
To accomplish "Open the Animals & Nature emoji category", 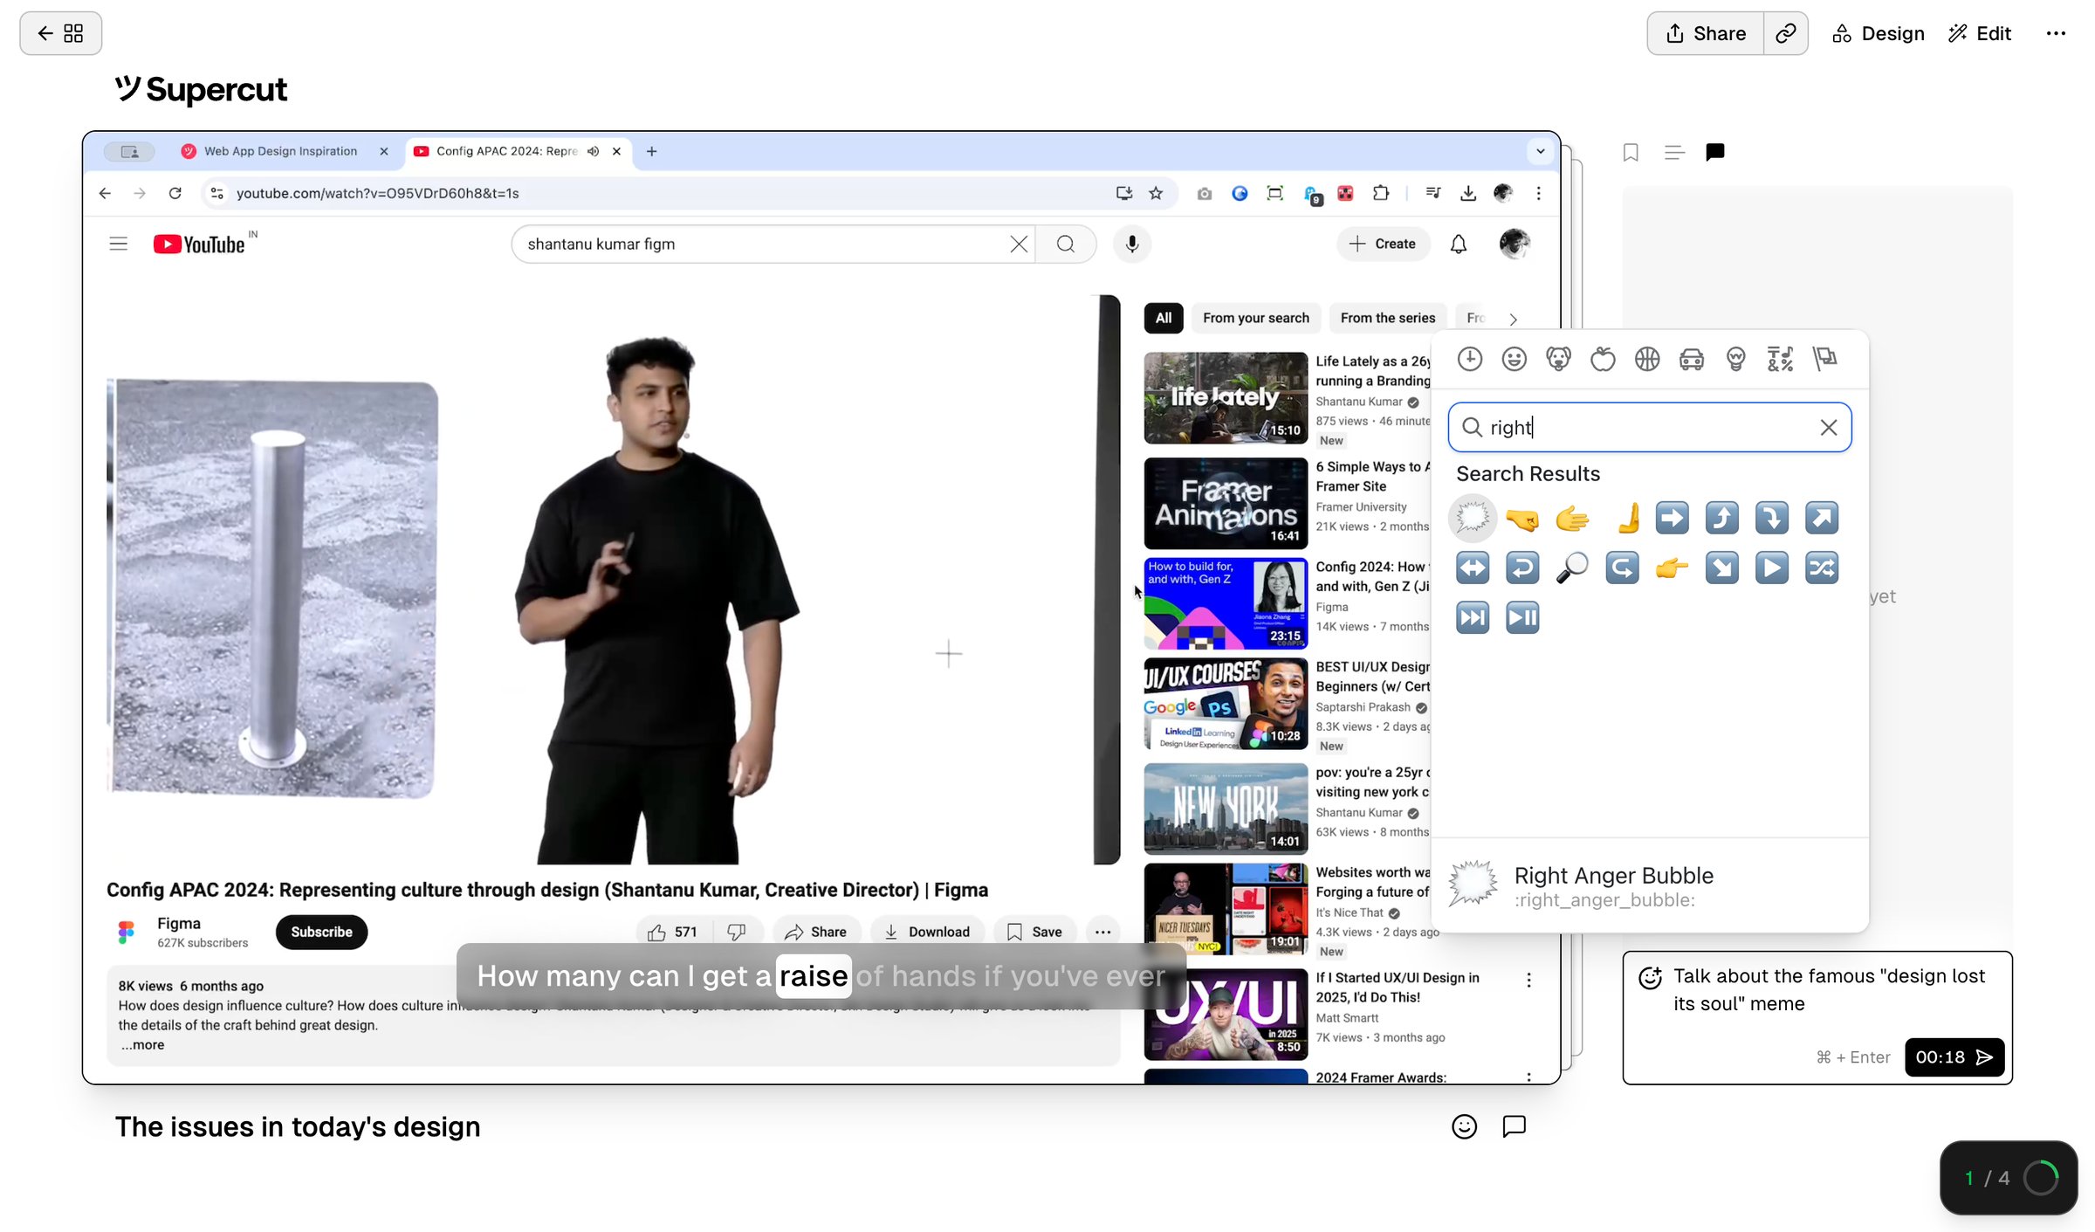I will click(x=1558, y=359).
